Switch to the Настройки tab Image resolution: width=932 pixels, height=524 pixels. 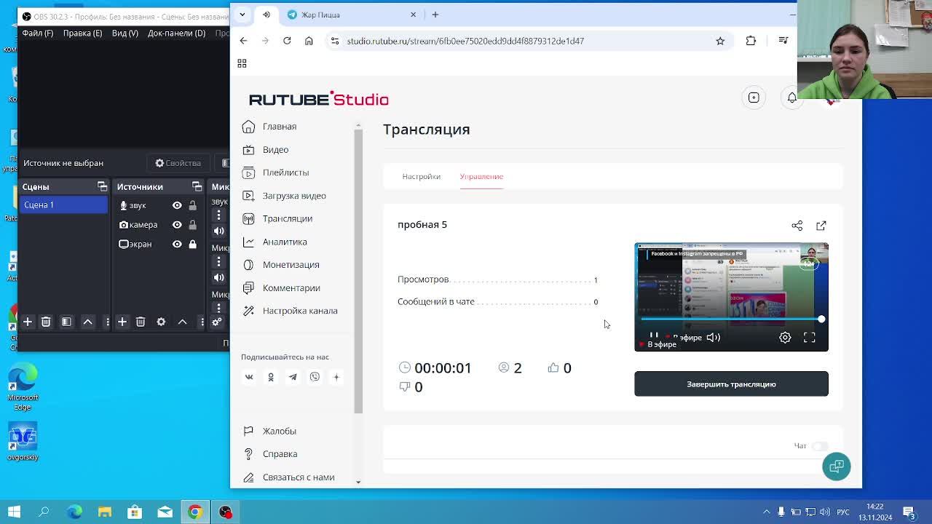pyautogui.click(x=421, y=176)
